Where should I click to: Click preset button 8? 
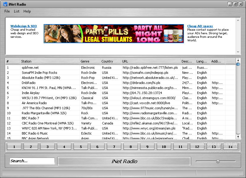click(130, 147)
